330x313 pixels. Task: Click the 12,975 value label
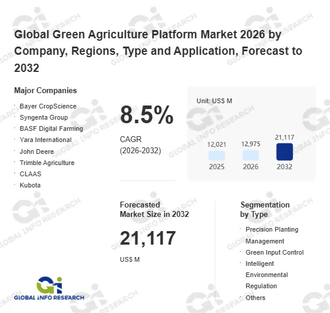coord(250,144)
